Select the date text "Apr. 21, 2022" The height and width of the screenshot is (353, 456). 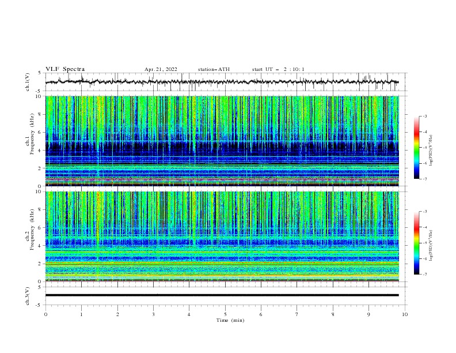coord(161,69)
